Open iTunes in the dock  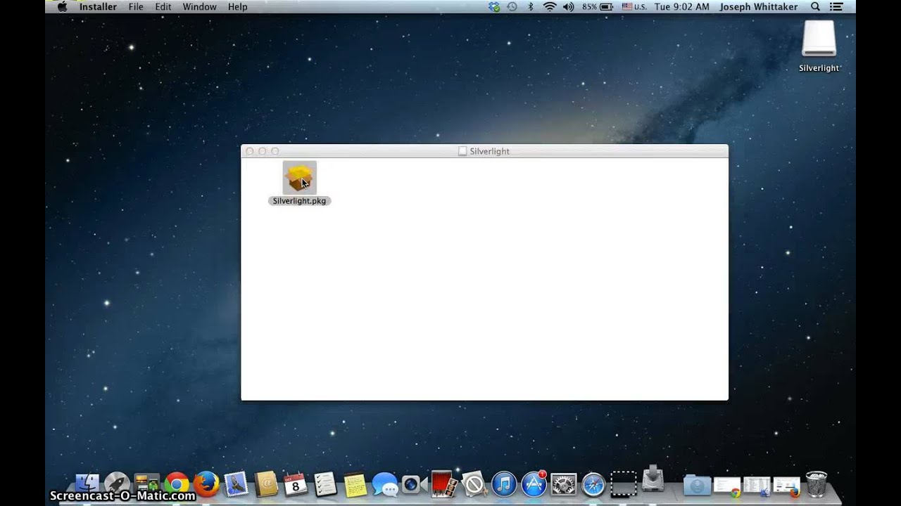coord(504,484)
